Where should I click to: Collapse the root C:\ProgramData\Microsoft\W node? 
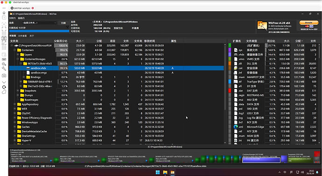coord(12,46)
